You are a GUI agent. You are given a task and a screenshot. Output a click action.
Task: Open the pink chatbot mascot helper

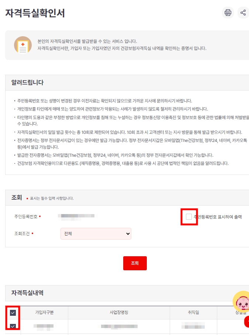tap(241, 301)
